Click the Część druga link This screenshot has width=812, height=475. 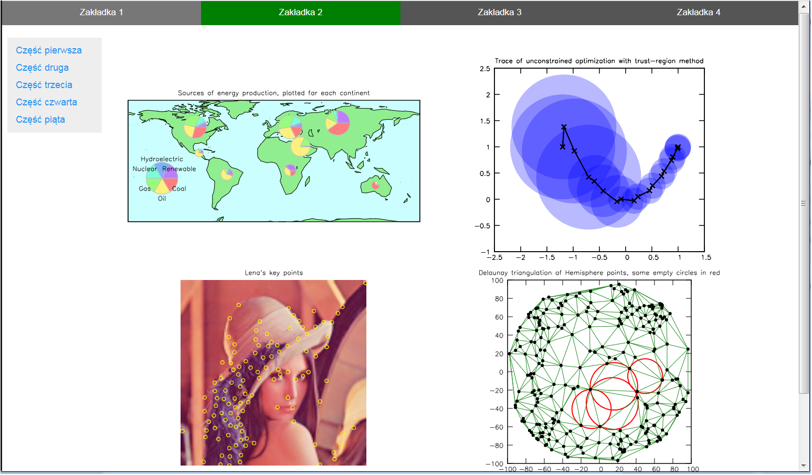42,68
